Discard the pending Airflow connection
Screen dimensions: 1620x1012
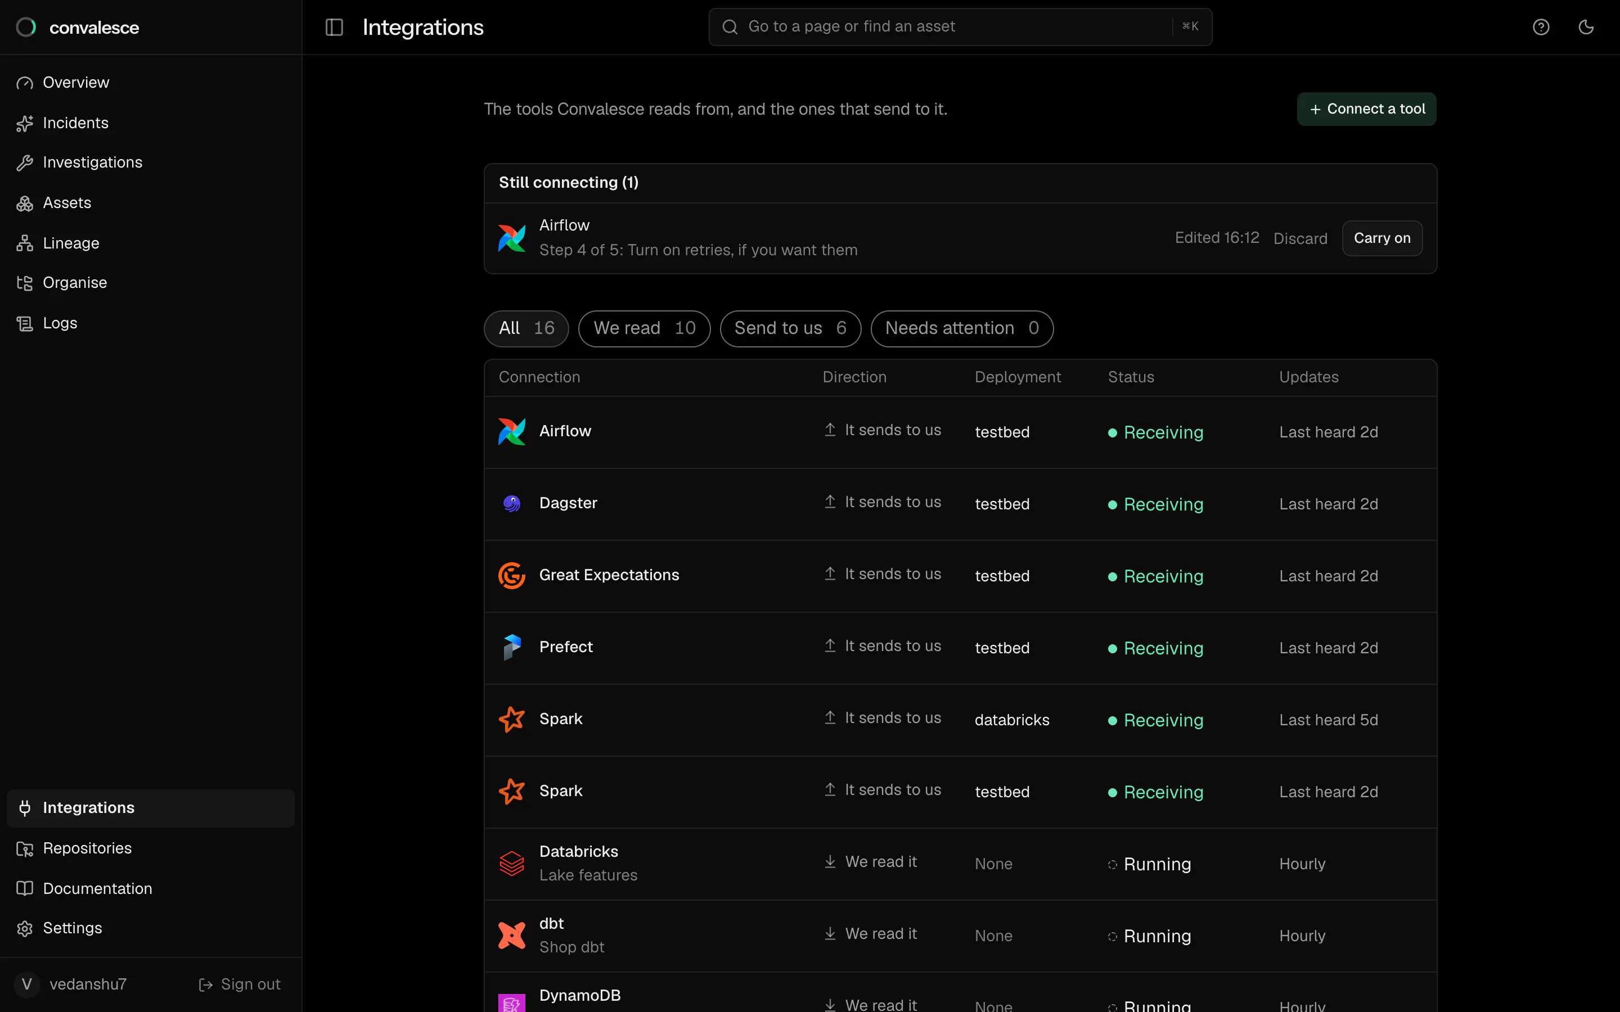[1300, 239]
